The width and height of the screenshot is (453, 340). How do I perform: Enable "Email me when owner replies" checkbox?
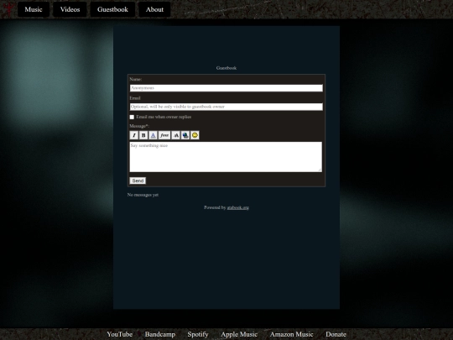click(132, 117)
